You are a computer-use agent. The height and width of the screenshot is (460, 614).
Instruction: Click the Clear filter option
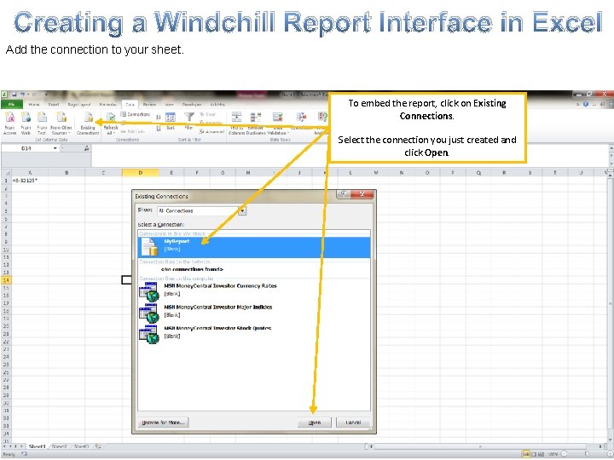208,114
